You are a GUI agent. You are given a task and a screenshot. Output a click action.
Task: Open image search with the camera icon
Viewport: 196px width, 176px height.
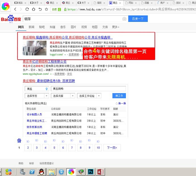click(124, 19)
